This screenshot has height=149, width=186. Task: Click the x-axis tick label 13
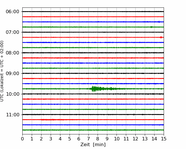click(x=145, y=139)
